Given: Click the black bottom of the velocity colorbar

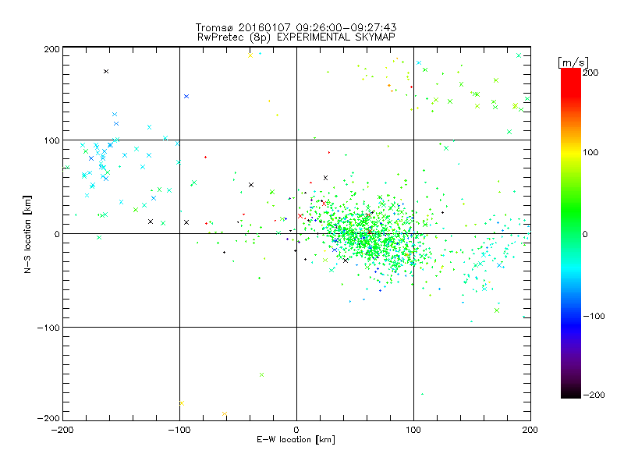Looking at the screenshot, I should (571, 392).
